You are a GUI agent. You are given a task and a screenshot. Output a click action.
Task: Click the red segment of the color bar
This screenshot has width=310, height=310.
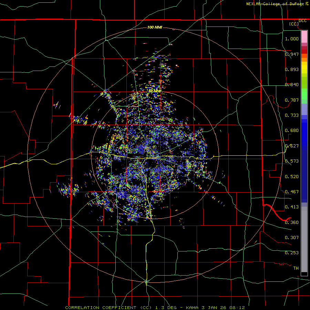[x=304, y=52]
